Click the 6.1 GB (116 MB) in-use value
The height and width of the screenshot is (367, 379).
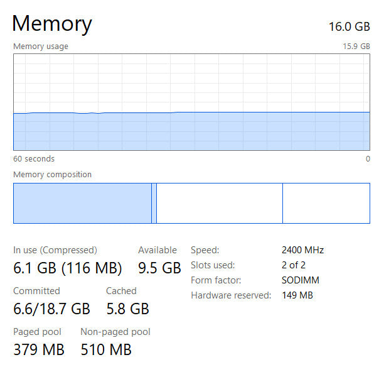[x=68, y=268]
